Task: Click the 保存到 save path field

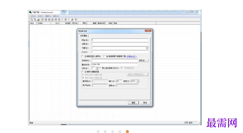Action: pos(114,60)
